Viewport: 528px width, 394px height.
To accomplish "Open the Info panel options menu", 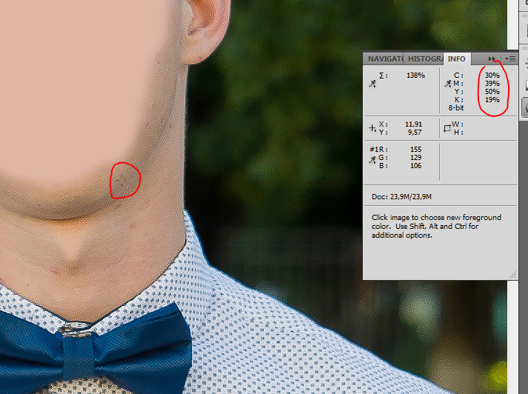I will (x=510, y=59).
